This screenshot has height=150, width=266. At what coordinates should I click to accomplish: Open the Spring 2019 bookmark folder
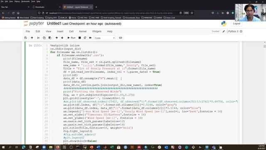(51, 17)
